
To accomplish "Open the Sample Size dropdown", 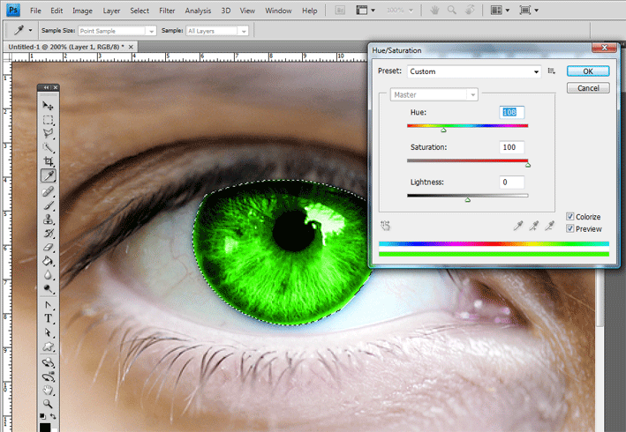I will (x=117, y=31).
